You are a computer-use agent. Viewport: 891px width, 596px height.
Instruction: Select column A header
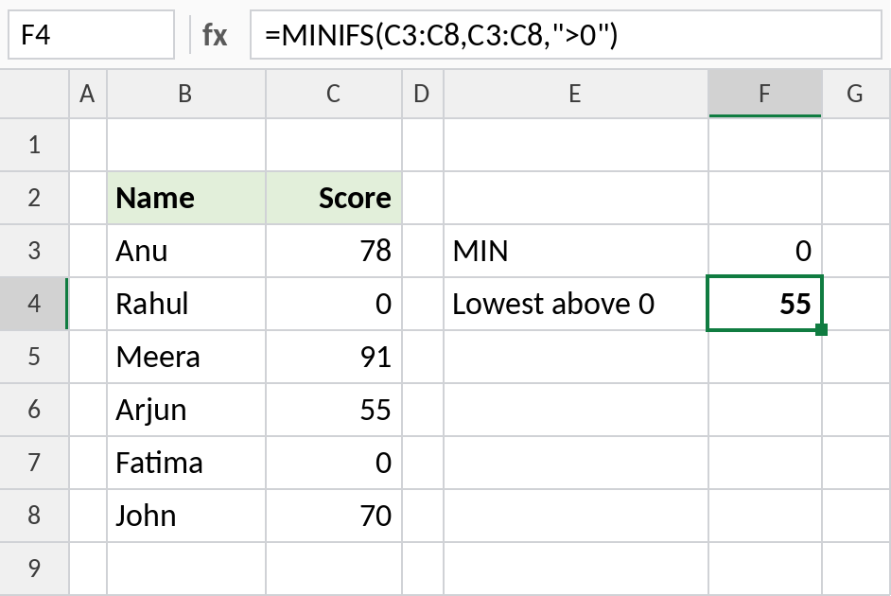pos(88,94)
